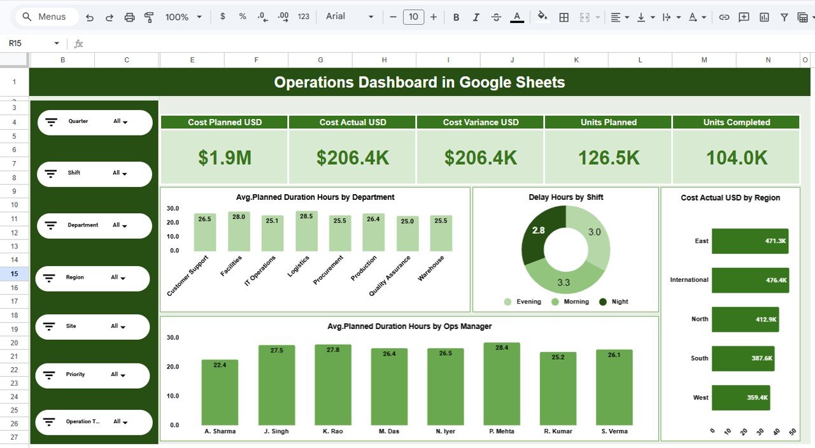Screen dimensions: 815x448
Task: Open the Quarter slicer All dropdown
Action: pyautogui.click(x=121, y=122)
